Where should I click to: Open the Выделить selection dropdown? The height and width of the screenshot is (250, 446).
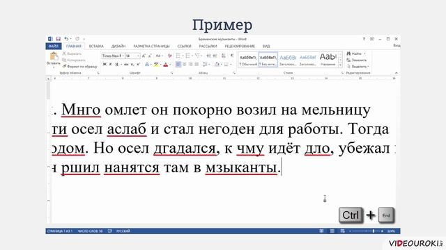click(357, 67)
